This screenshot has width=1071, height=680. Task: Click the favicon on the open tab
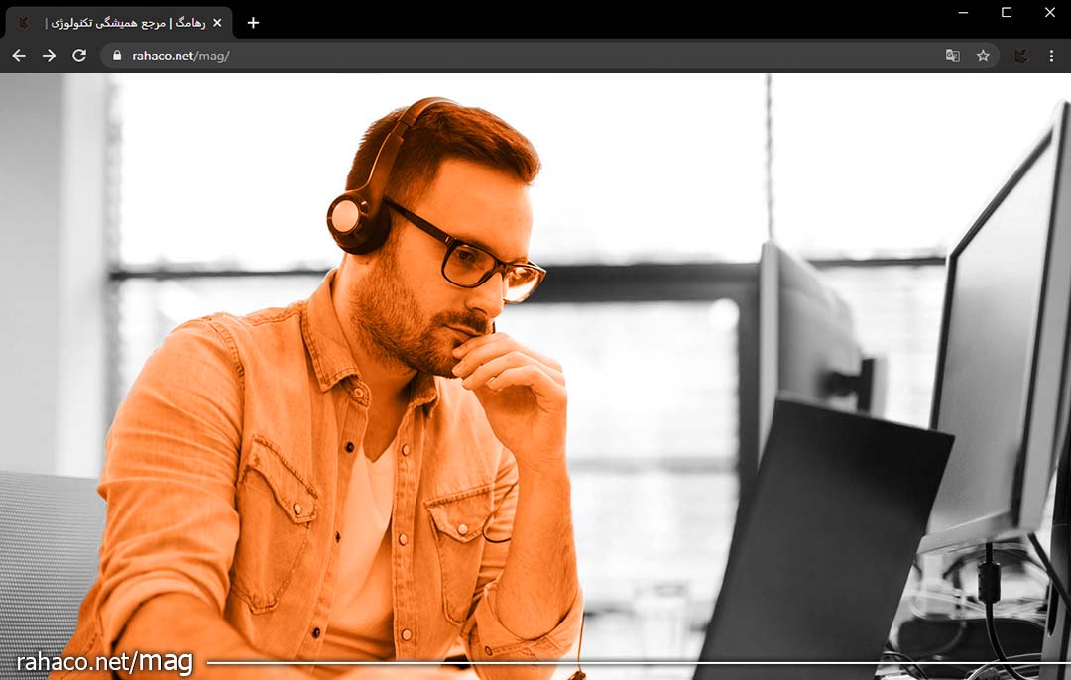(24, 23)
